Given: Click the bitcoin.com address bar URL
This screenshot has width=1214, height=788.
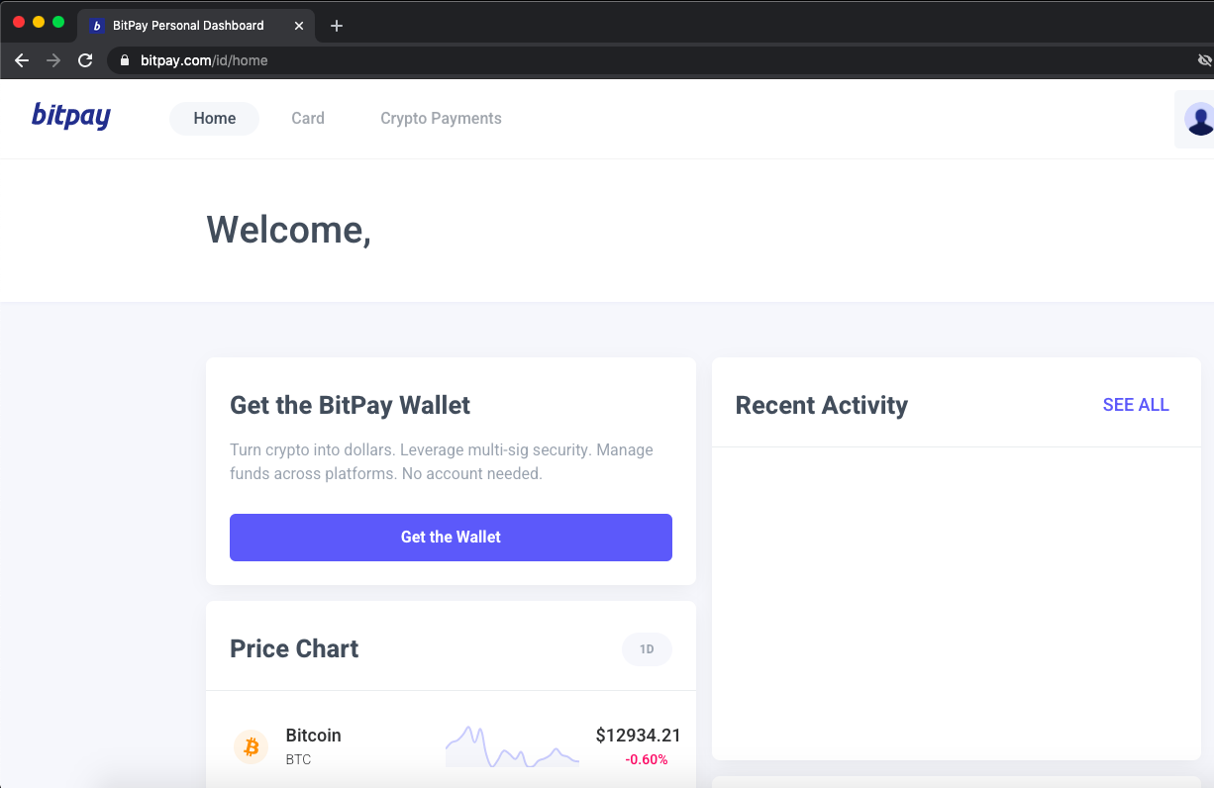Looking at the screenshot, I should tap(203, 59).
